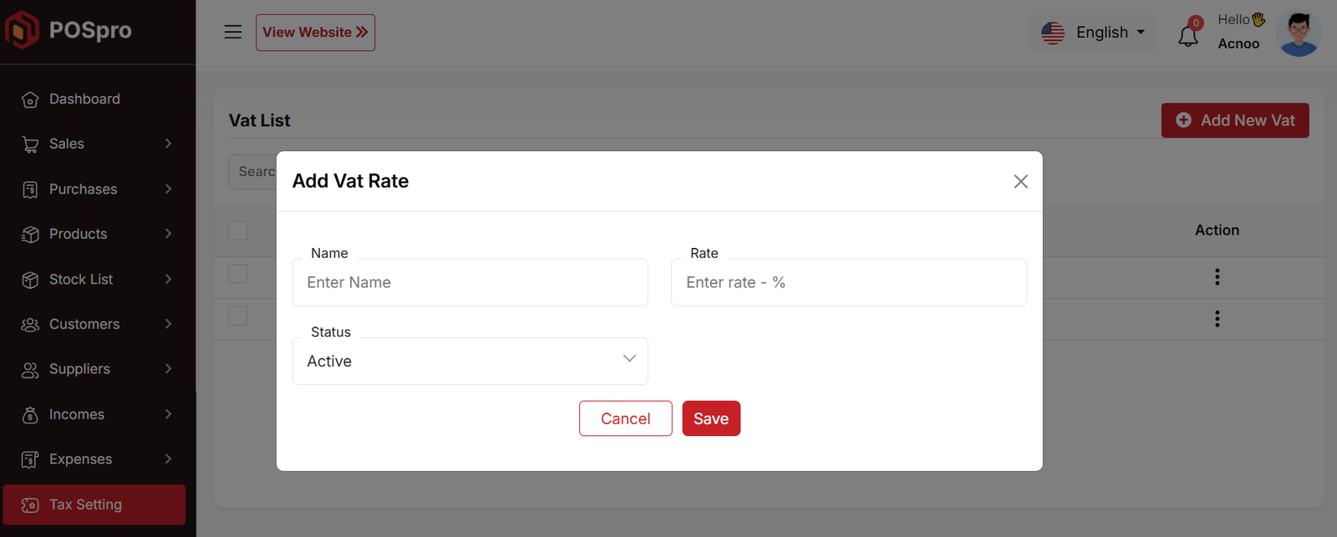Viewport: 1337px width, 537px height.
Task: Open actions menu for first row
Action: point(1217,276)
